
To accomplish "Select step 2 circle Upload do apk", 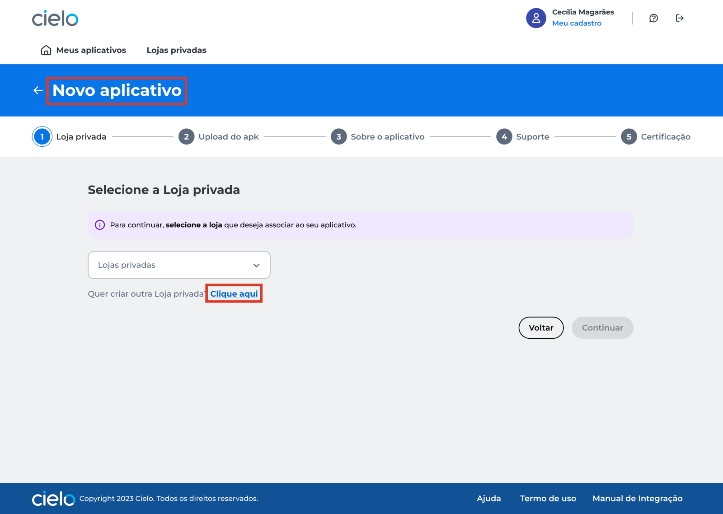I will (x=186, y=137).
